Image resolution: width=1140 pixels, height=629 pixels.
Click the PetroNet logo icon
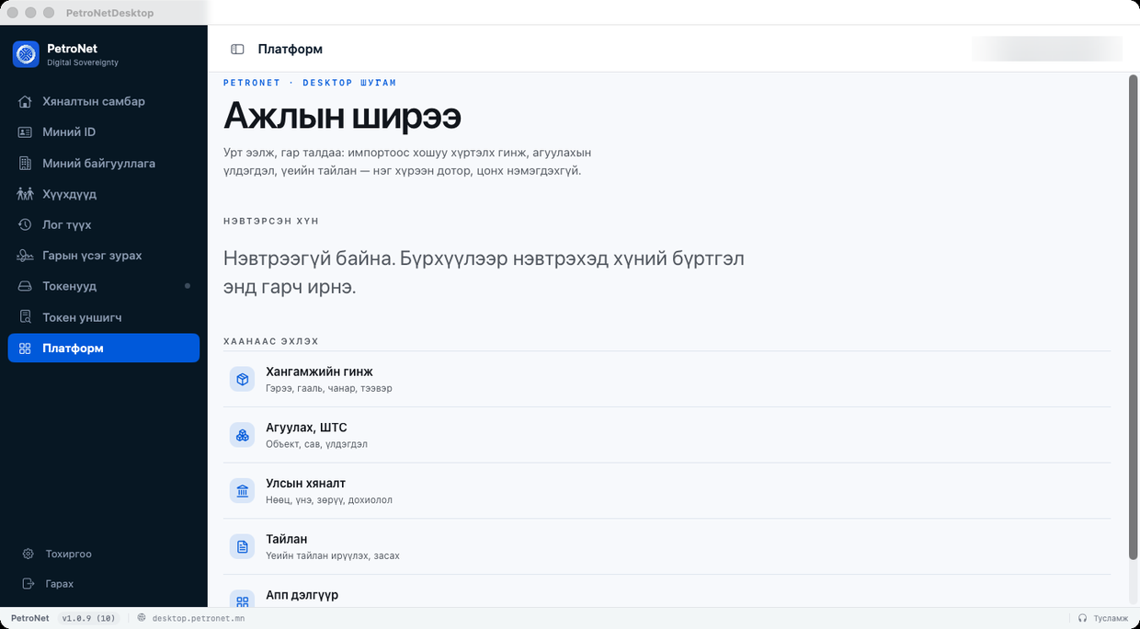[26, 54]
